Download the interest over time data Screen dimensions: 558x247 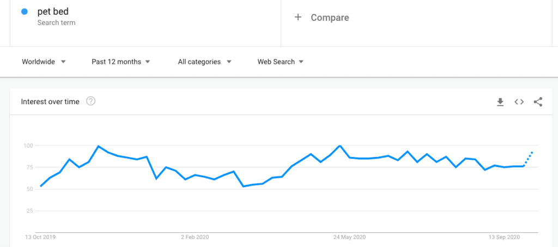tap(500, 102)
